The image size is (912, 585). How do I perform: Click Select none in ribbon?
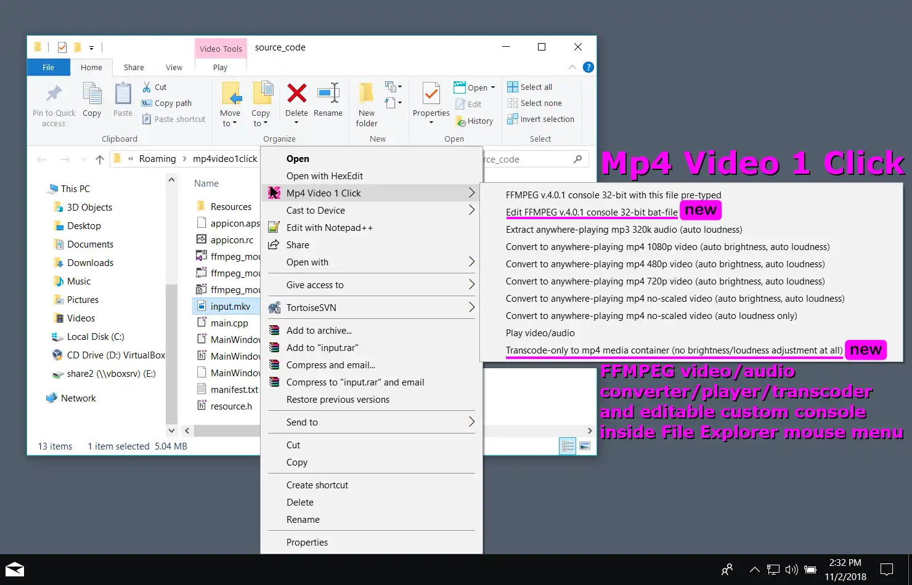pyautogui.click(x=535, y=103)
